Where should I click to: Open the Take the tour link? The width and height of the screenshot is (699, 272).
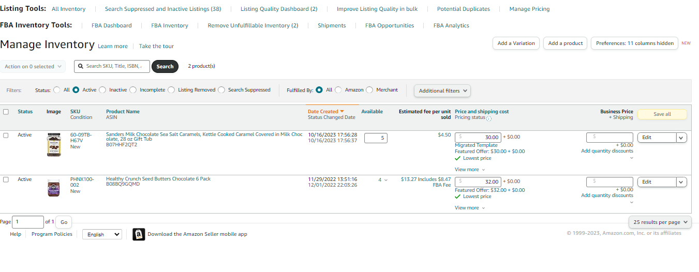tap(156, 47)
